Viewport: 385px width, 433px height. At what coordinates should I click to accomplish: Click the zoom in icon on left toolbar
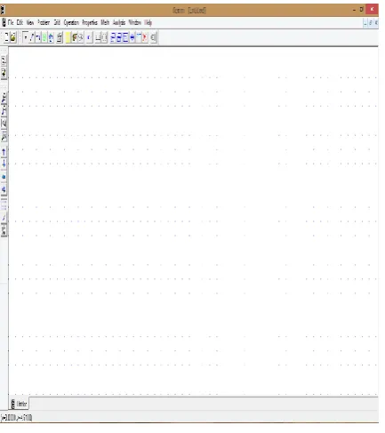click(x=4, y=98)
